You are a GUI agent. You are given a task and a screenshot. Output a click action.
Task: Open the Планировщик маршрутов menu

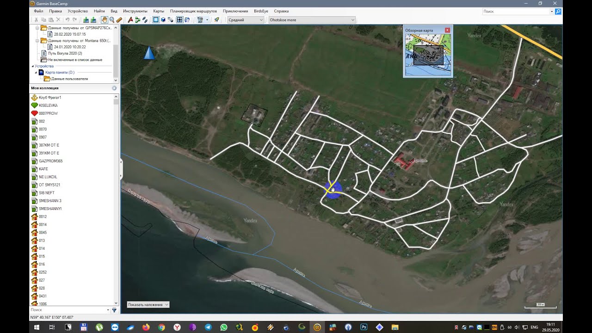click(x=193, y=11)
